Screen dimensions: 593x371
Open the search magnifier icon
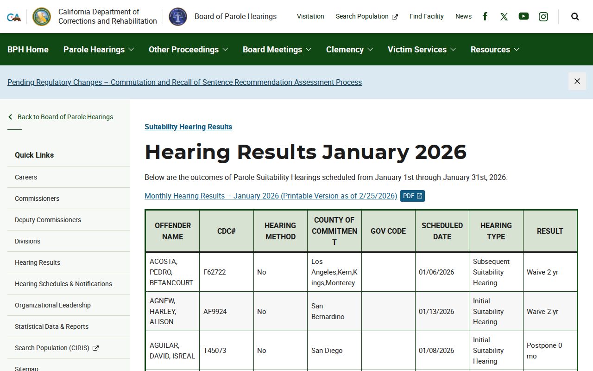tap(575, 17)
